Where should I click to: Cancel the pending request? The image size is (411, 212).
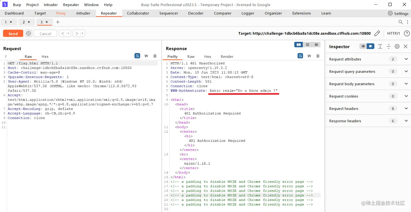[x=45, y=33]
